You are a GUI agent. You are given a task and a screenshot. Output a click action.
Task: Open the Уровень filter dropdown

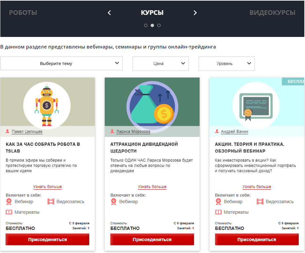click(226, 63)
